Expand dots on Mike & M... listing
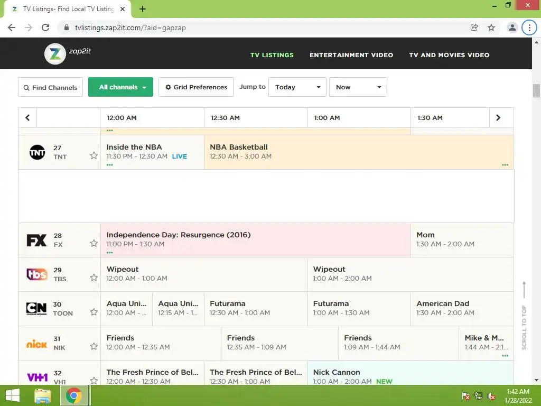 click(505, 356)
